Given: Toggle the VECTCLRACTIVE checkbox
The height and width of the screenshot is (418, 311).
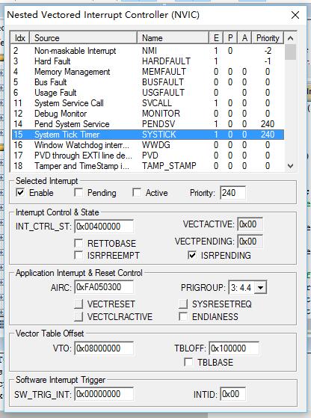Looking at the screenshot, I should [x=78, y=316].
